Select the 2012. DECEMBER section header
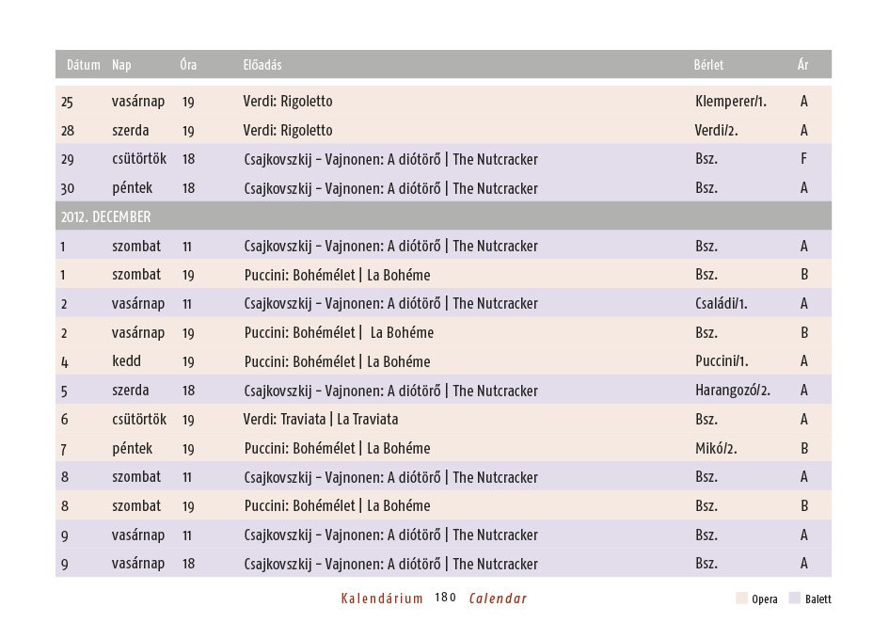This screenshot has height=639, width=889. click(x=105, y=216)
